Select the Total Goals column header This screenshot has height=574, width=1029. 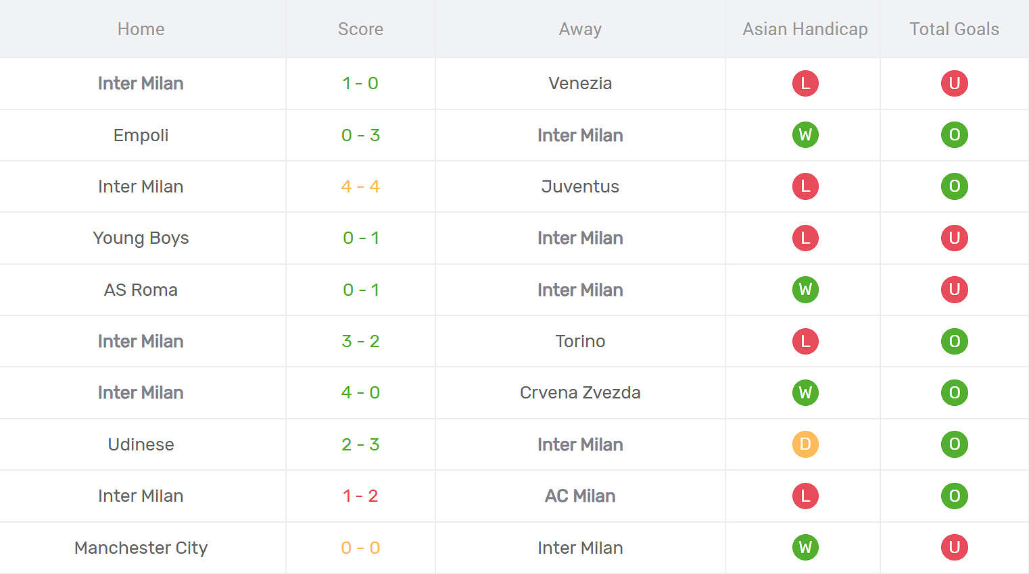pos(954,29)
